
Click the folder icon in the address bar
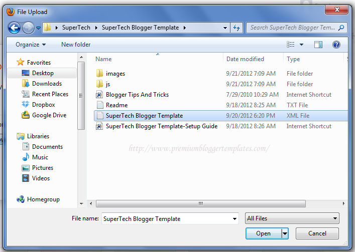point(47,28)
